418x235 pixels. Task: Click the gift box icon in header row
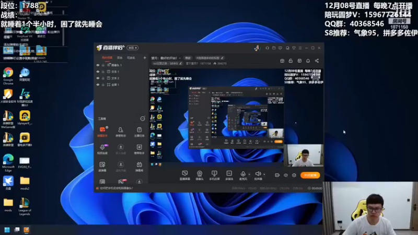pyautogui.click(x=282, y=61)
